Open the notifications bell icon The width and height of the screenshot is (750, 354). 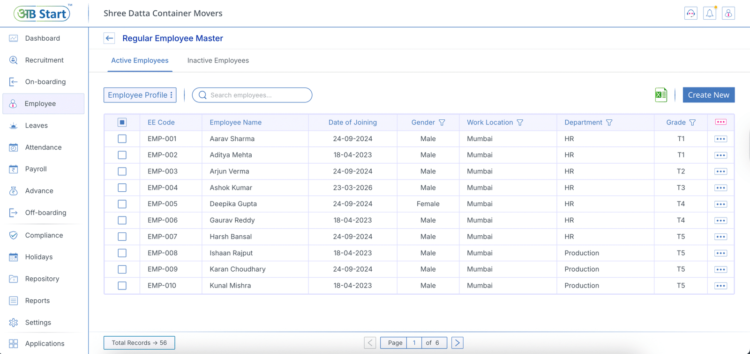click(710, 14)
